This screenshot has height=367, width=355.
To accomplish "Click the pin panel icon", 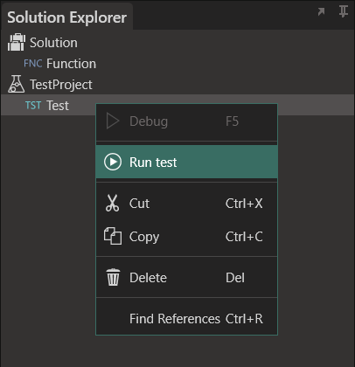I will [344, 11].
